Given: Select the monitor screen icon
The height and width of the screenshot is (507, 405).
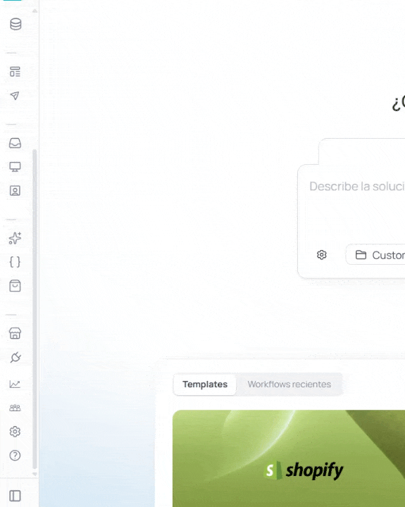Looking at the screenshot, I should click(15, 167).
